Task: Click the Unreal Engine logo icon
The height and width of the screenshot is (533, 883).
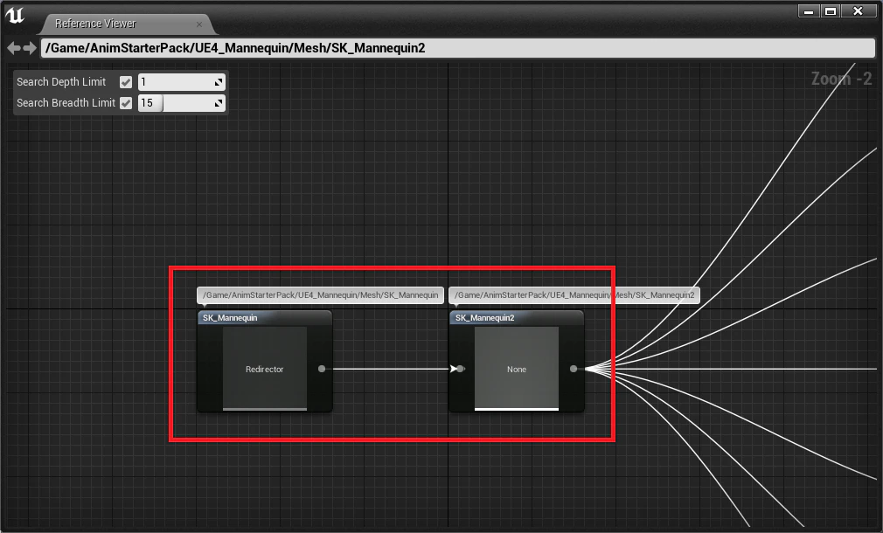Action: click(x=15, y=15)
